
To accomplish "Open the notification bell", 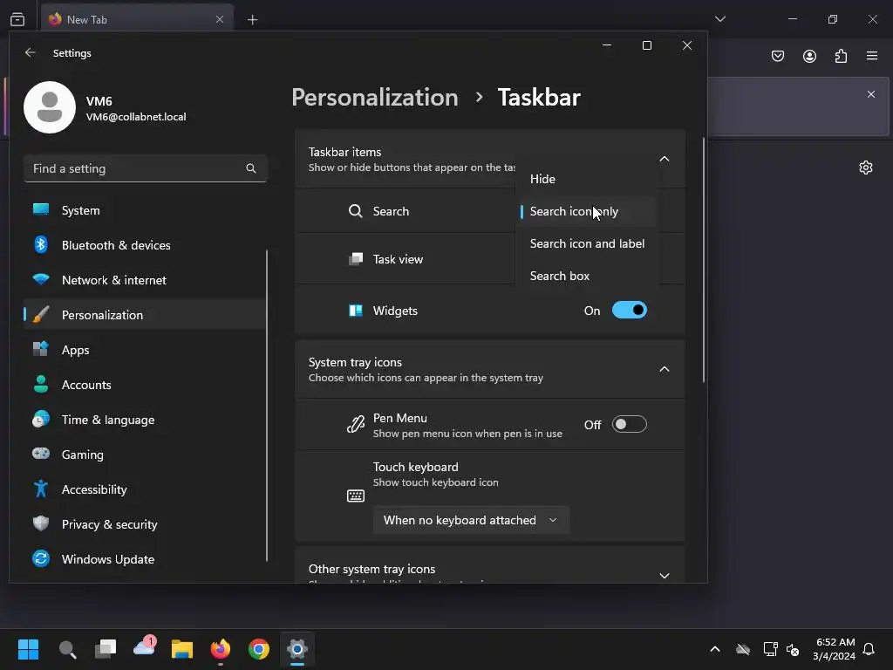I will tap(869, 649).
